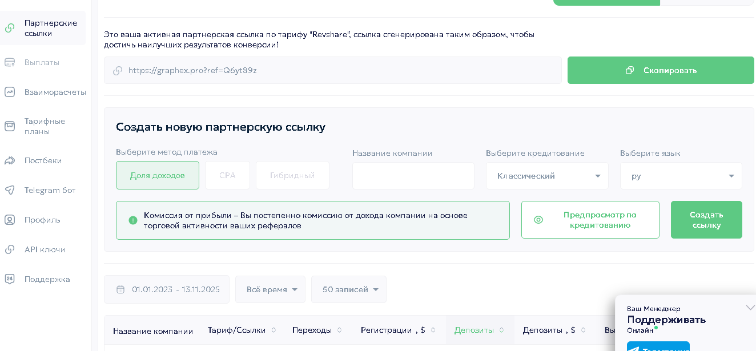Click the Telegram бот paper plane icon
The width and height of the screenshot is (756, 351).
tap(10, 190)
